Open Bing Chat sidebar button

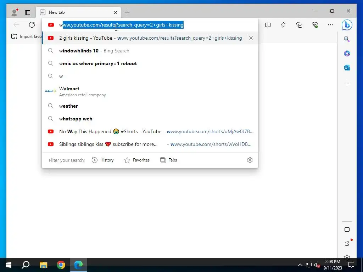tap(347, 25)
